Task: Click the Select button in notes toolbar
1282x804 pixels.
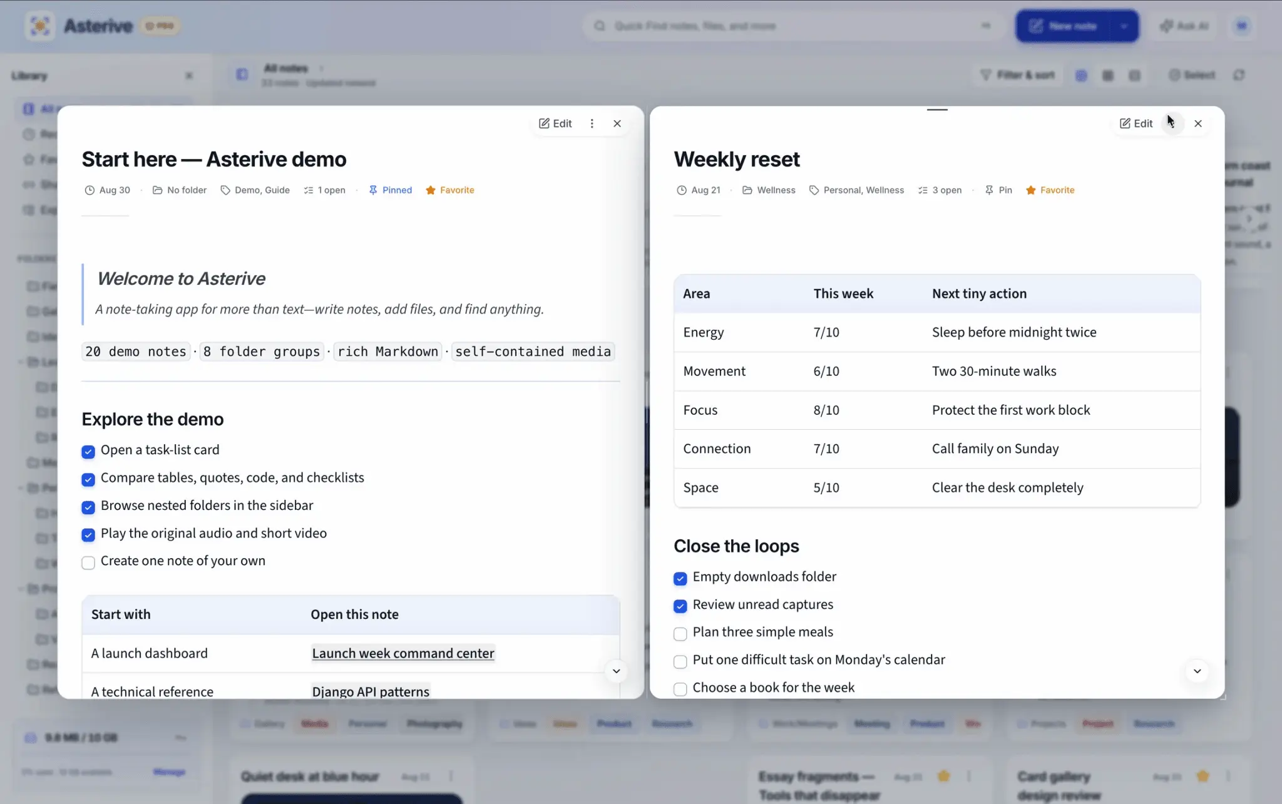Action: click(1192, 75)
